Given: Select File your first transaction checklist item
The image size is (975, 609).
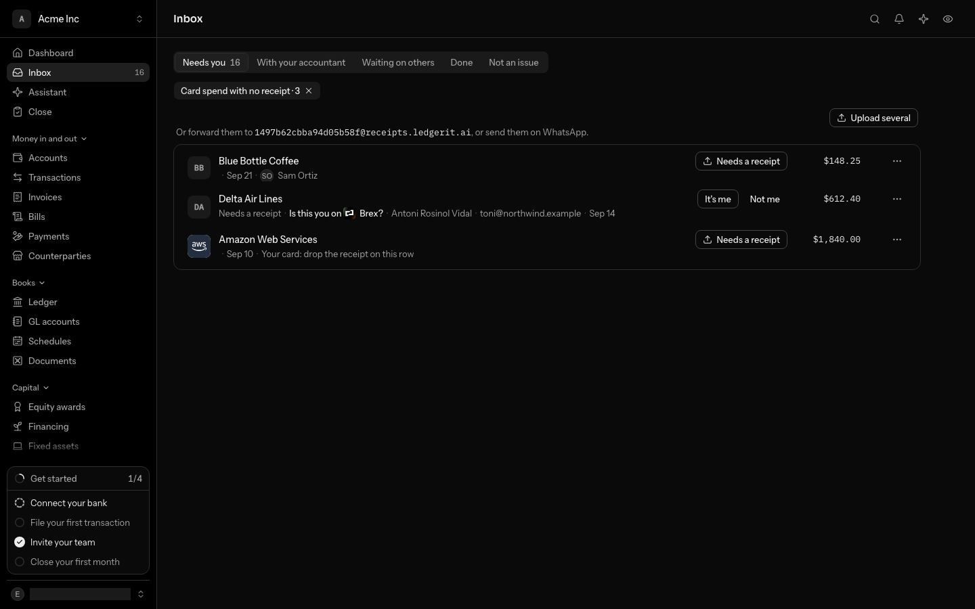Looking at the screenshot, I should point(78,522).
